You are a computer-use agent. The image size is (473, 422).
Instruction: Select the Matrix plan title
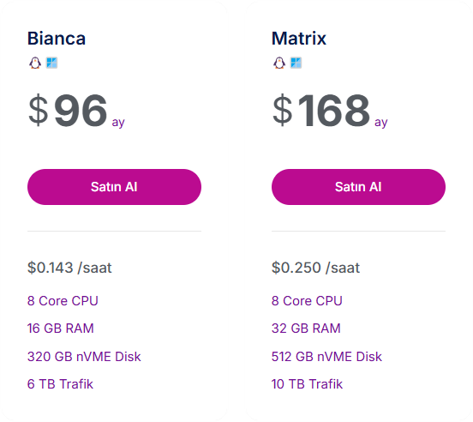pos(299,39)
